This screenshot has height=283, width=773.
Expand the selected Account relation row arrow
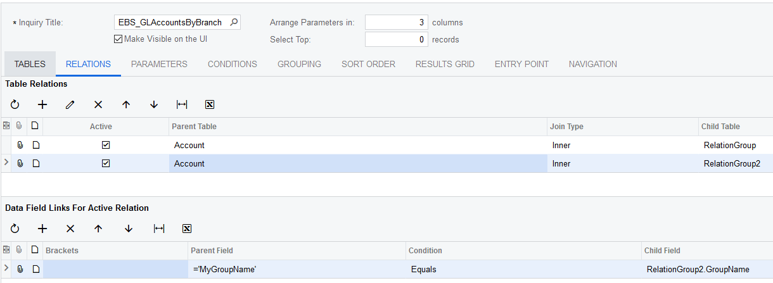(6, 163)
